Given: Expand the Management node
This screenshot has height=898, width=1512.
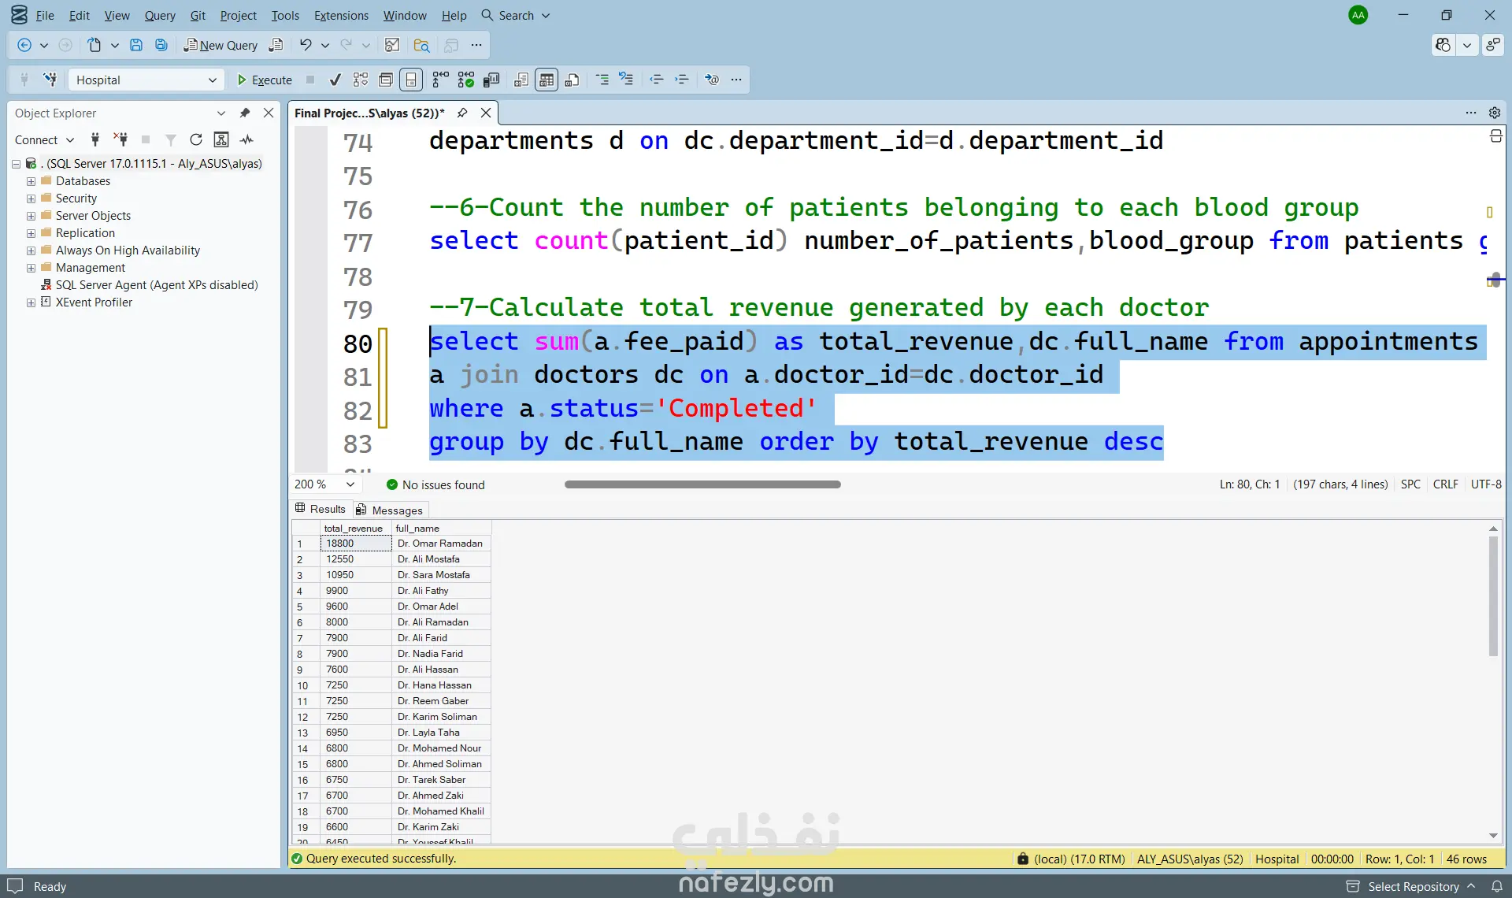Looking at the screenshot, I should pos(31,268).
